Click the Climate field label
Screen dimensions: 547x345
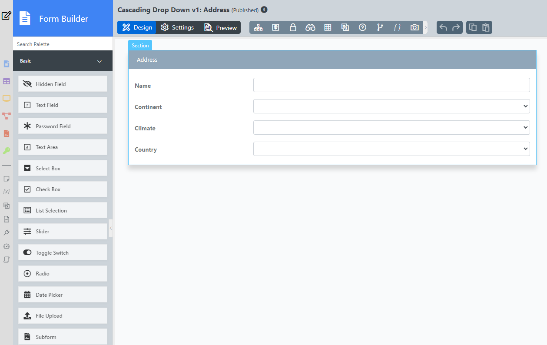coord(145,128)
